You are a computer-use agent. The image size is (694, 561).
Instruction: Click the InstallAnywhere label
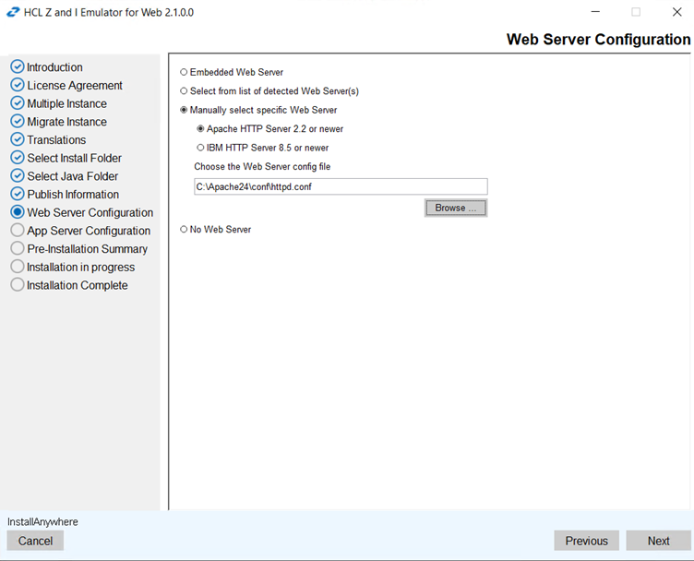[42, 522]
